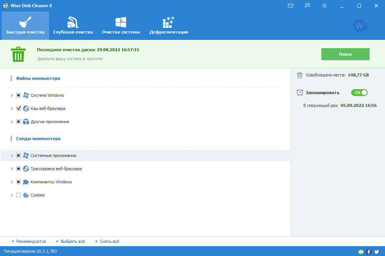Screen dimensions: 385x256
Task: Expand the Системные приложения tree node
Action: tap(12, 155)
